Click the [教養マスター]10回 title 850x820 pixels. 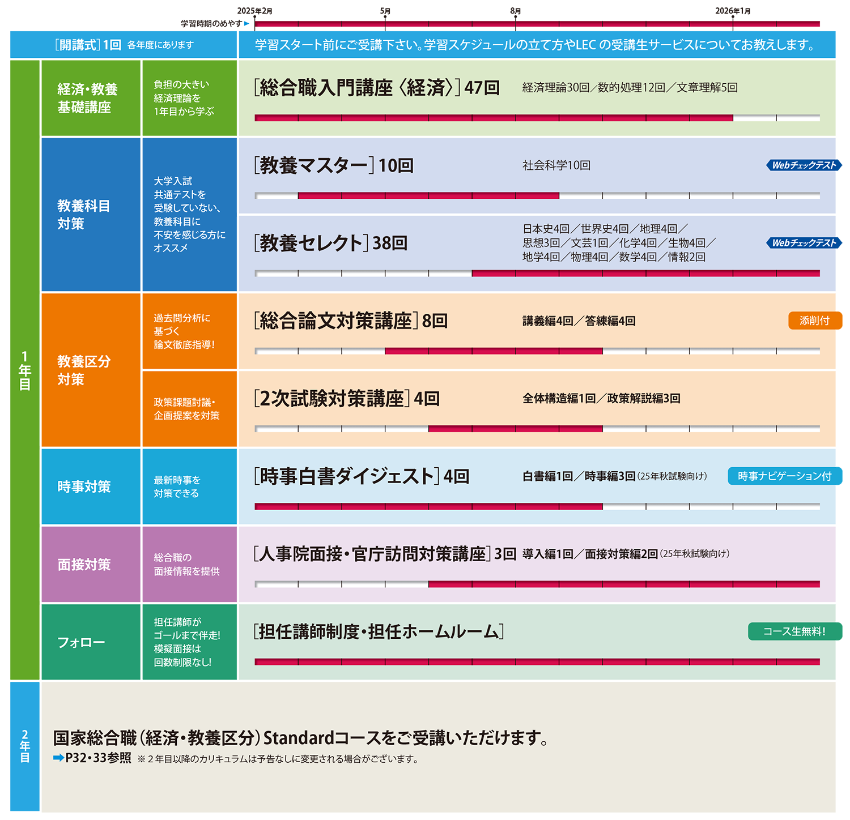click(333, 165)
